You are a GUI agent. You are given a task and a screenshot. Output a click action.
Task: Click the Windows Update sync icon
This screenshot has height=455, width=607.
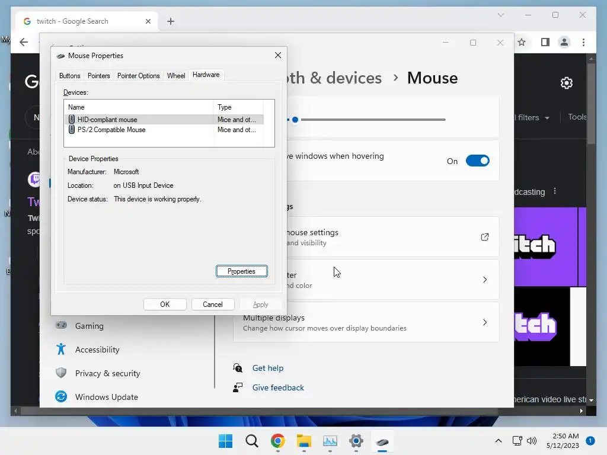pos(61,396)
